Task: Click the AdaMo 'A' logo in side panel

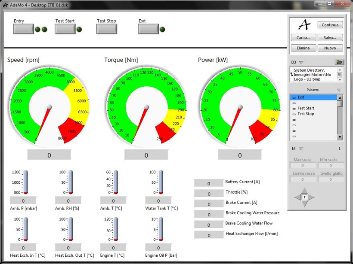Action: coord(304,25)
